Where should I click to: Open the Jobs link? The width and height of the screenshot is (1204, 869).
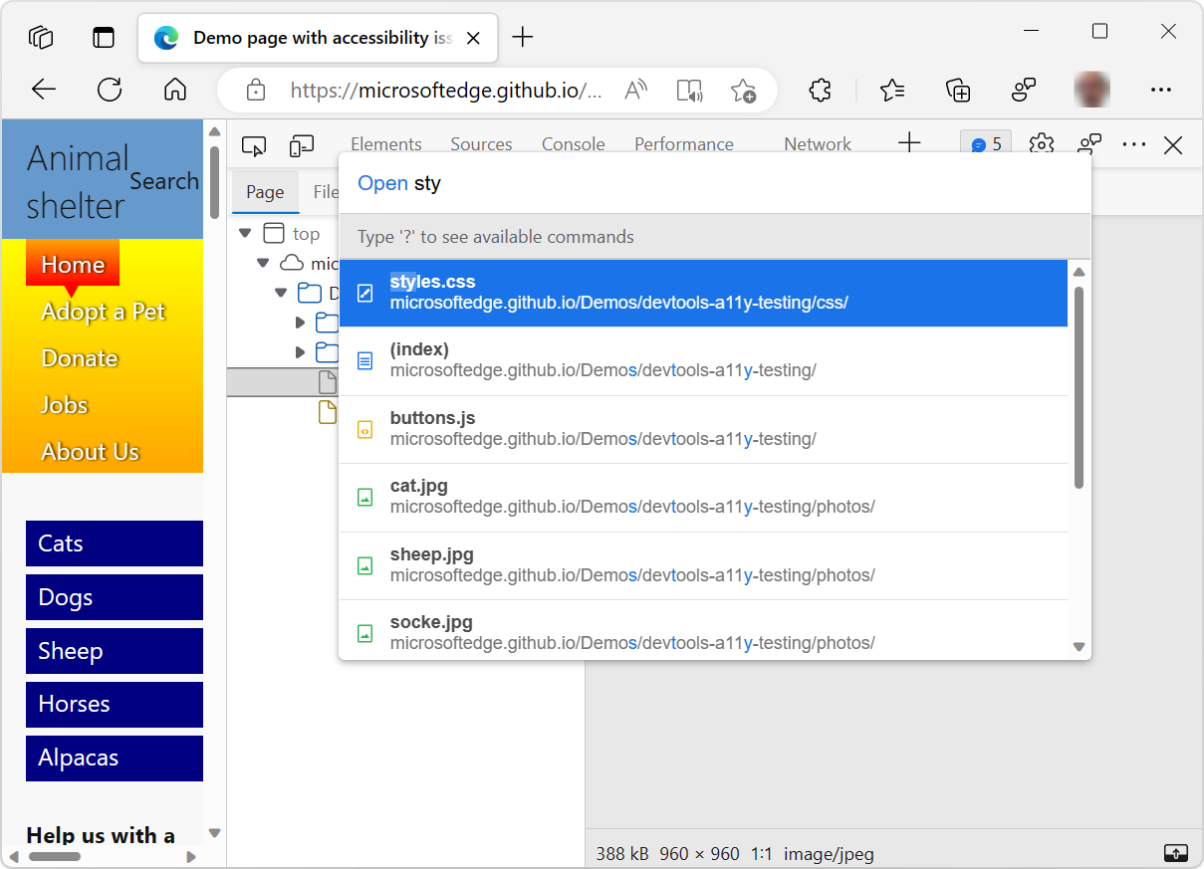click(65, 405)
